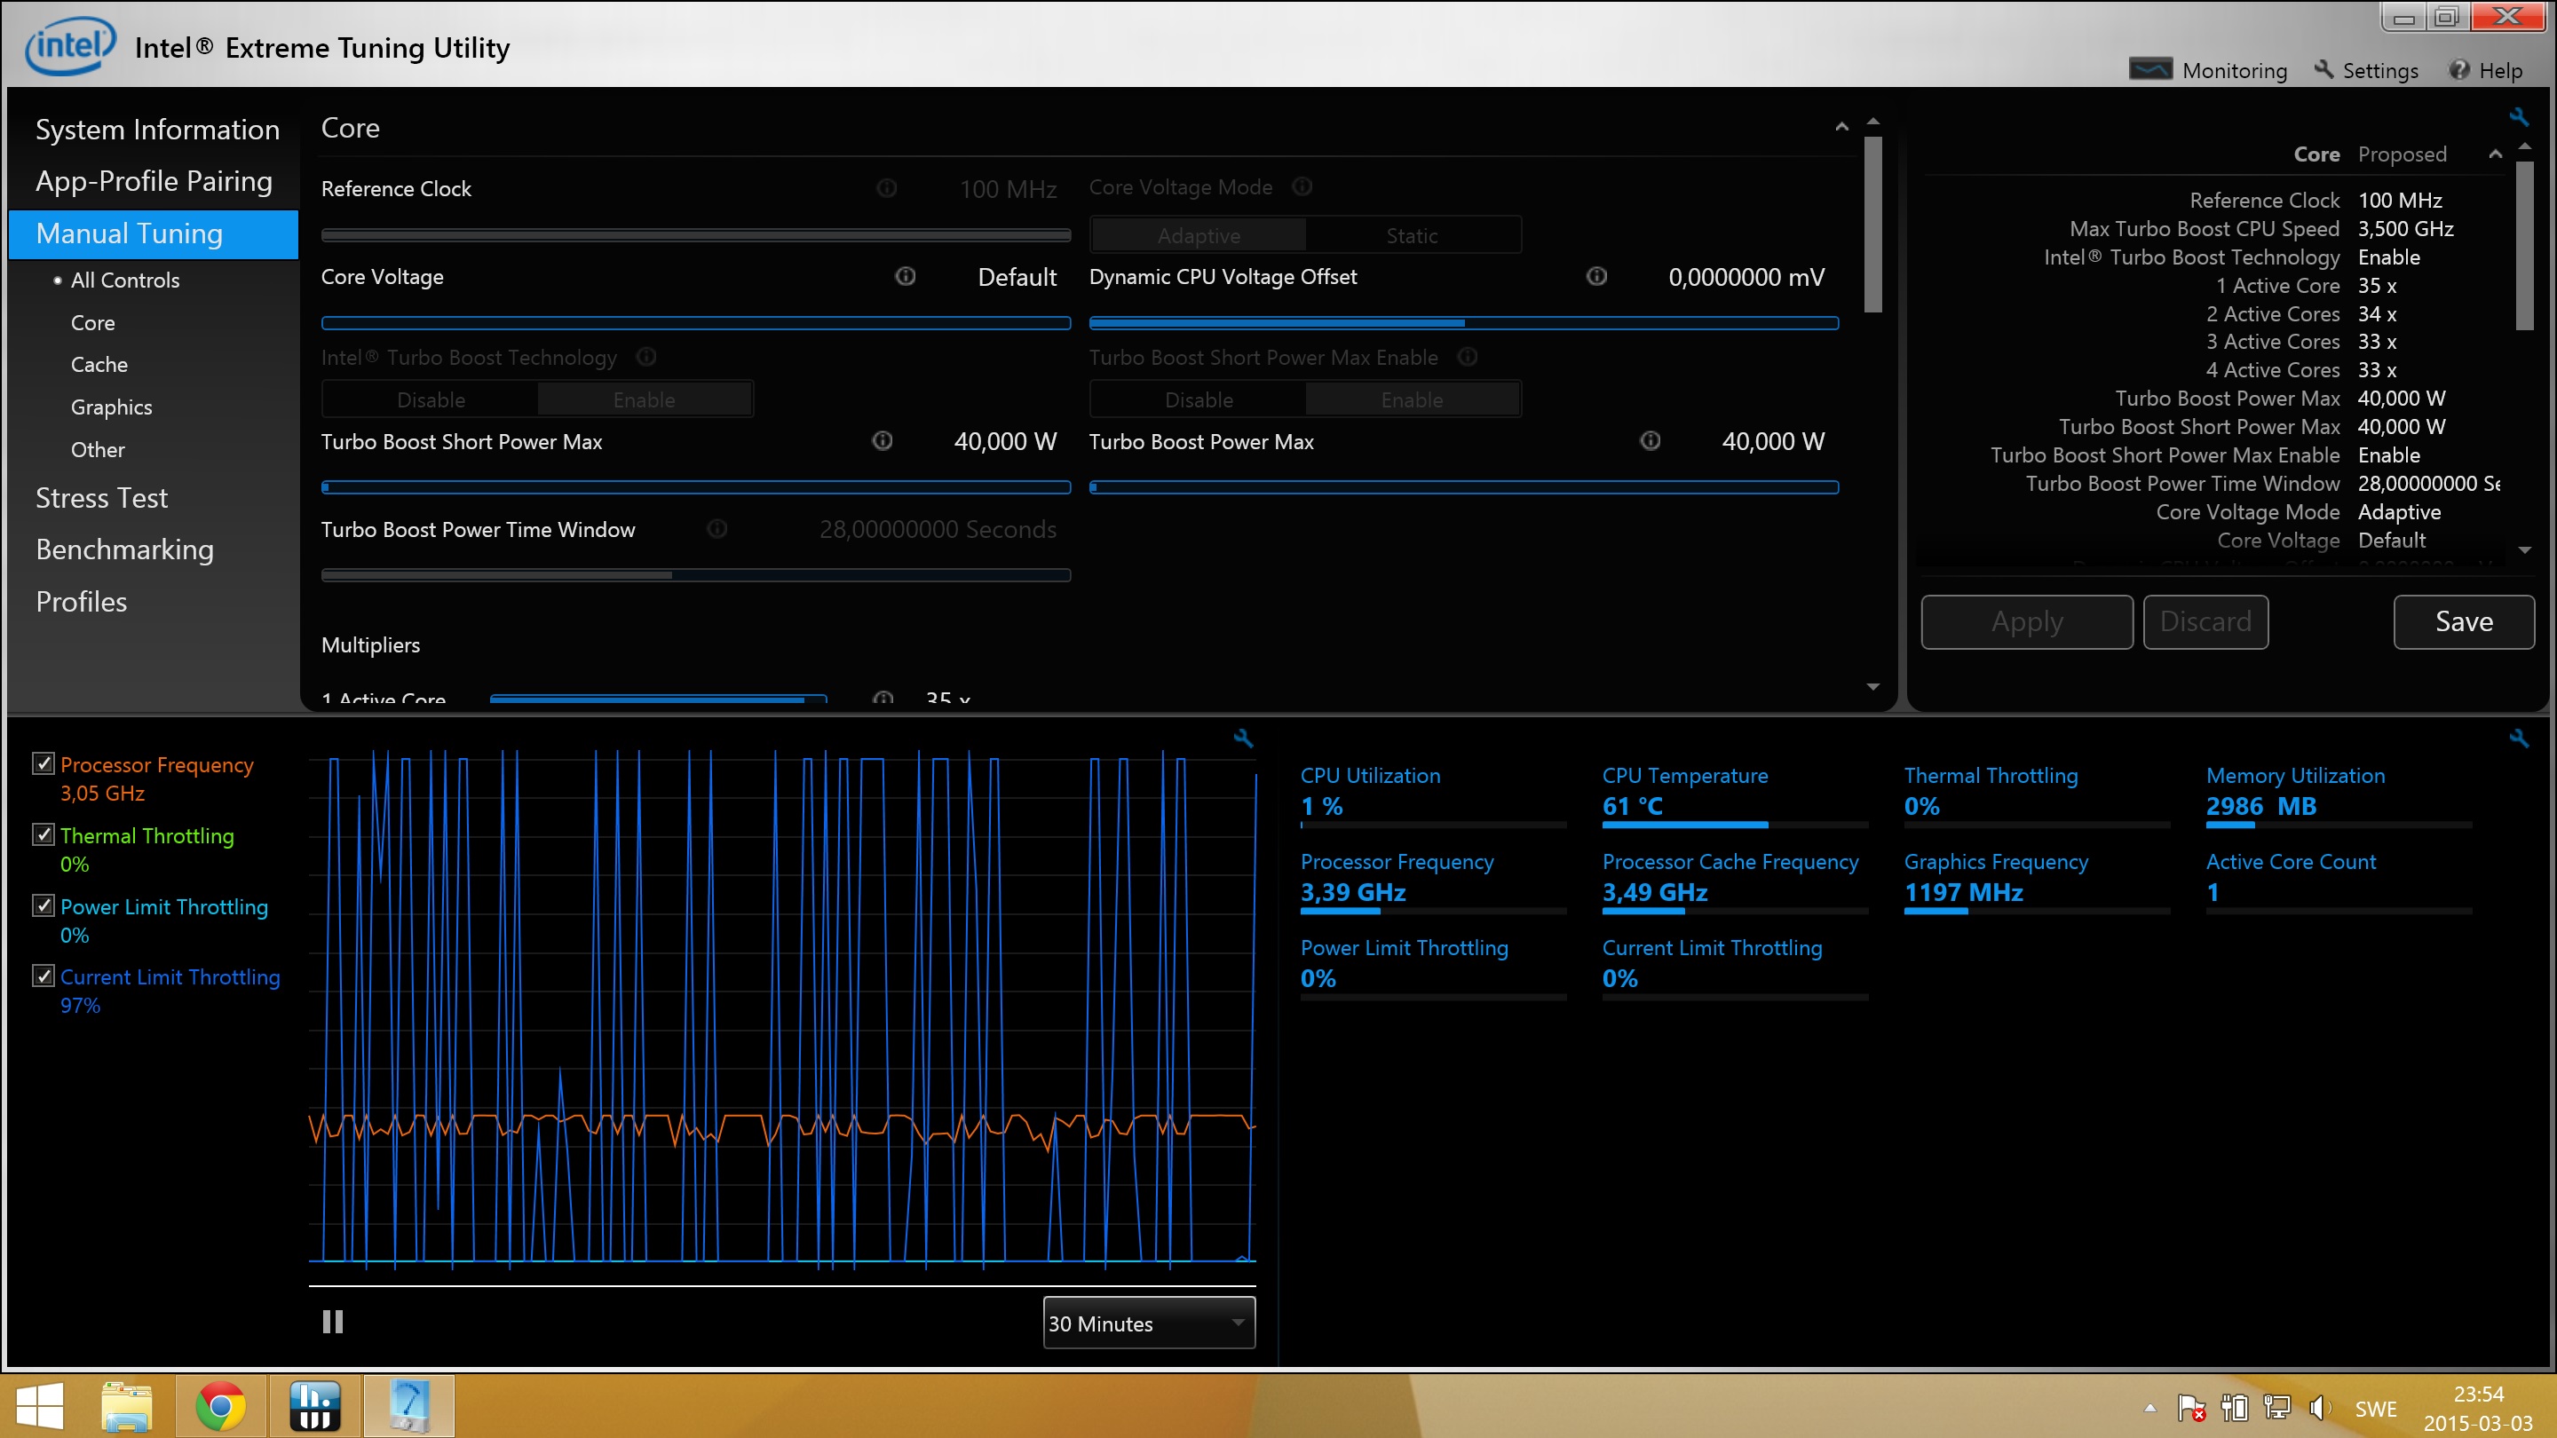This screenshot has height=1438, width=2557.
Task: Open Action Center flag icon
Action: pos(2192,1408)
